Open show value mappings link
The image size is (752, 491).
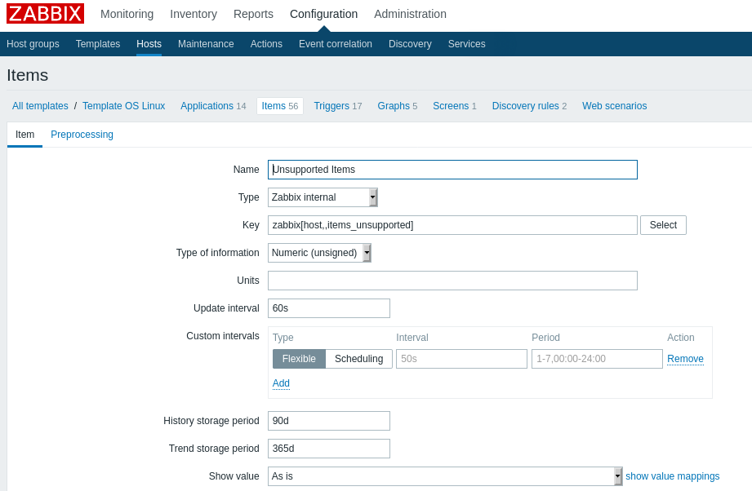(672, 476)
